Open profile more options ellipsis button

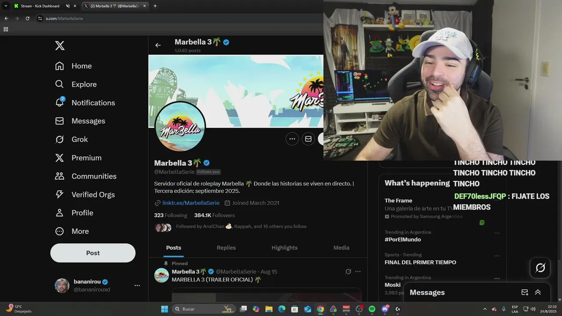[x=292, y=139]
